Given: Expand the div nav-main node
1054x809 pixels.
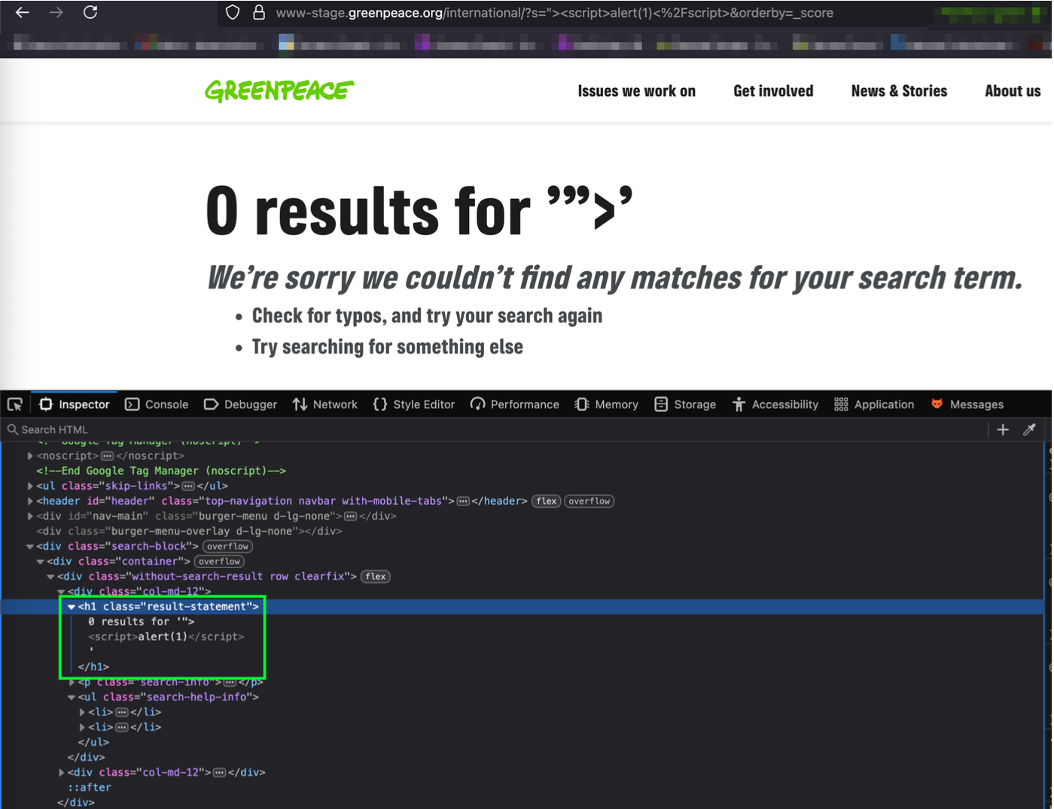Looking at the screenshot, I should [30, 516].
